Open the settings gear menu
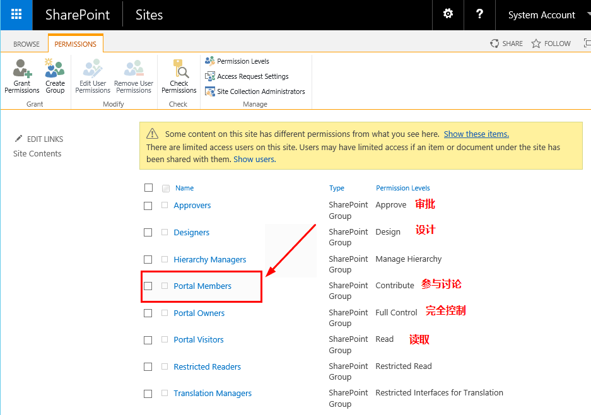The image size is (591, 415). tap(448, 14)
